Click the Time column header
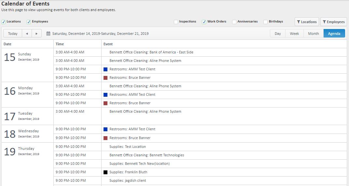Viewport: 349px width, 186px height. [x=77, y=44]
